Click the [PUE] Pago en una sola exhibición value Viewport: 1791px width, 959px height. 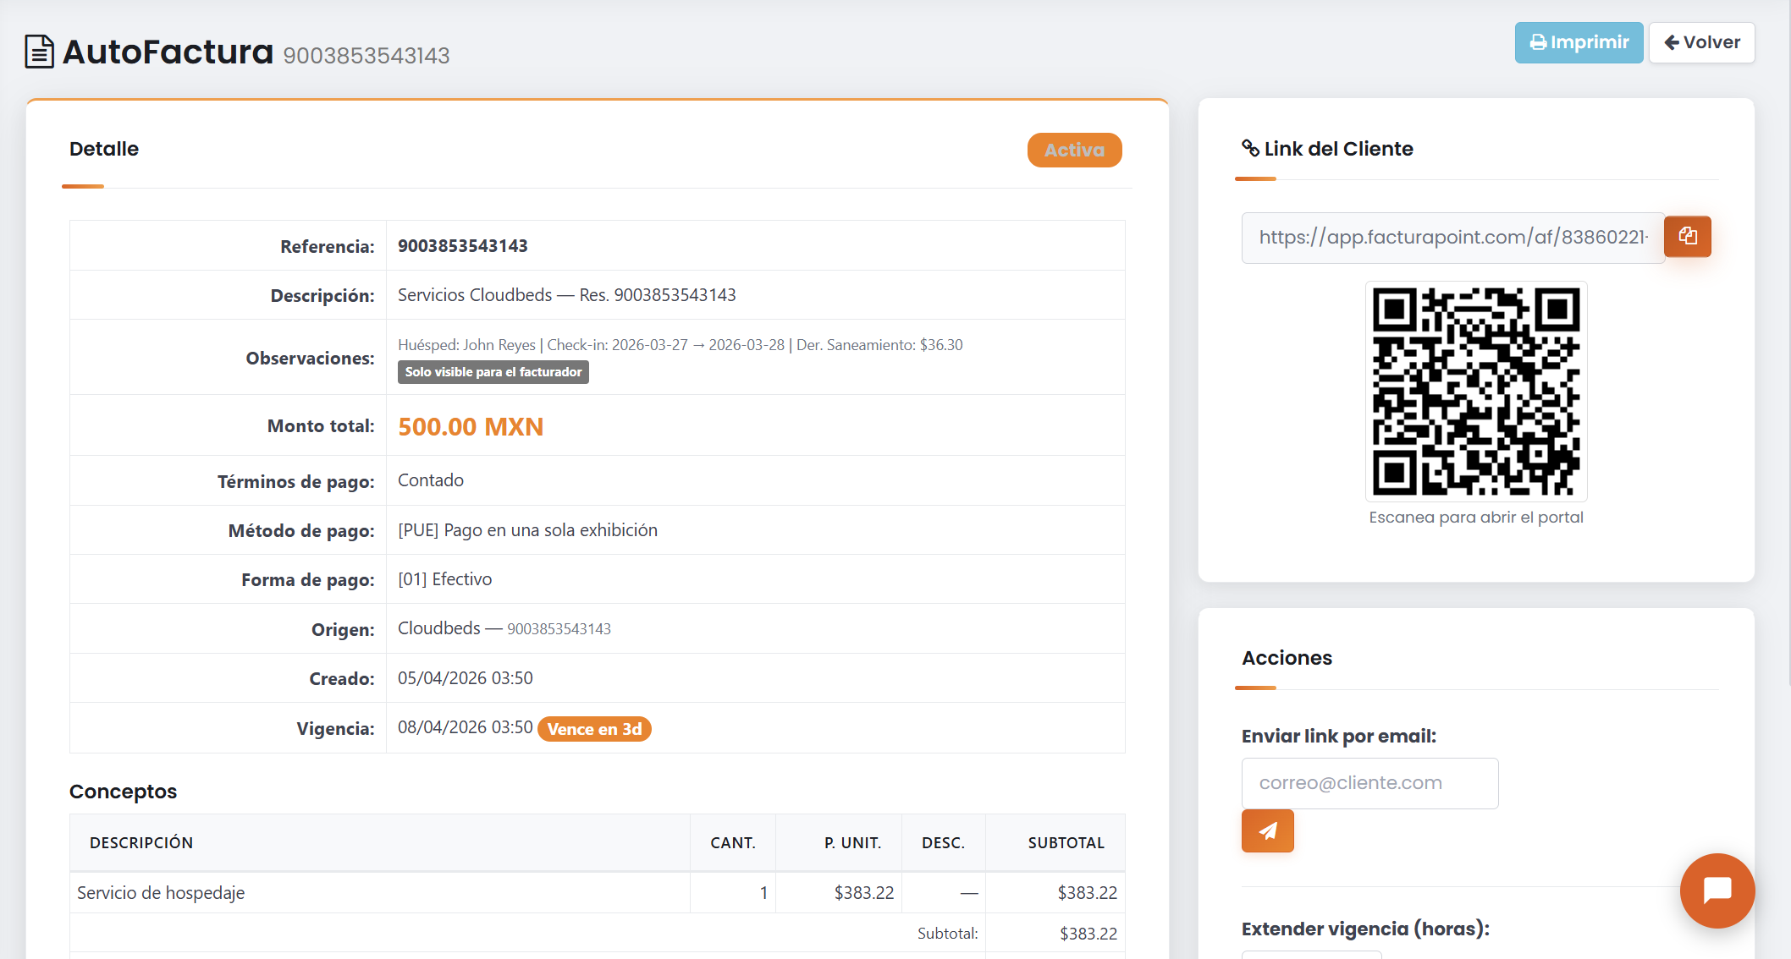tap(527, 530)
